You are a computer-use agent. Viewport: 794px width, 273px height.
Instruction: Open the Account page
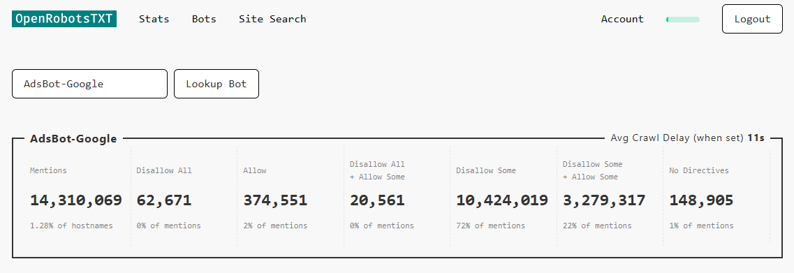coord(622,20)
